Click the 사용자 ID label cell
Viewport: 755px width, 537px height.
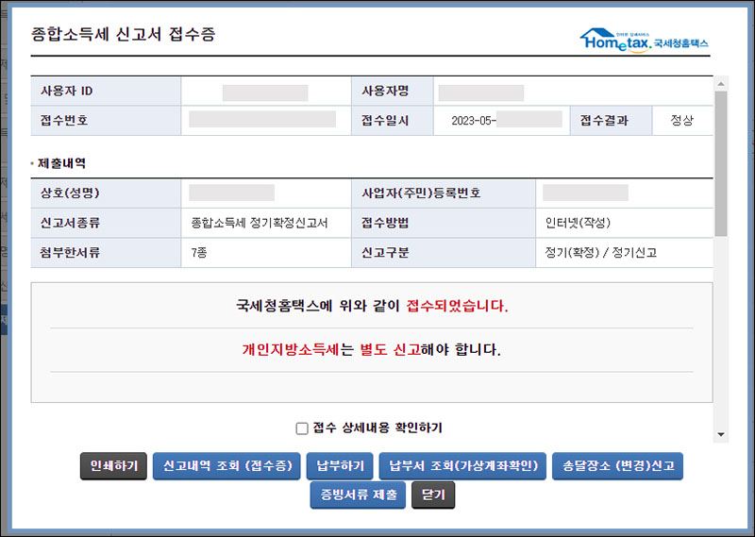click(x=106, y=91)
